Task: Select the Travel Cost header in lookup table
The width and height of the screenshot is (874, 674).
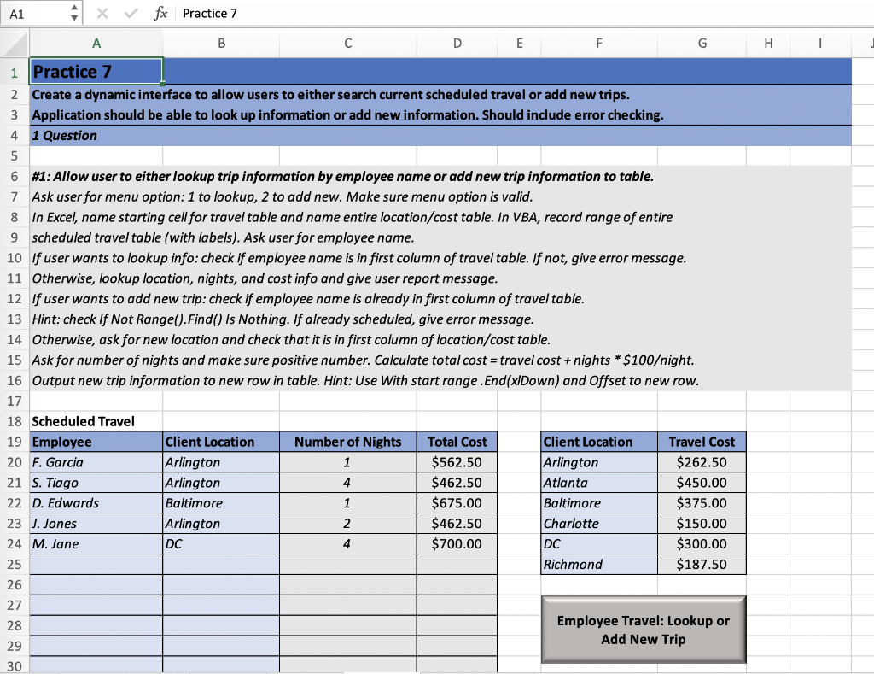Action: coord(702,442)
